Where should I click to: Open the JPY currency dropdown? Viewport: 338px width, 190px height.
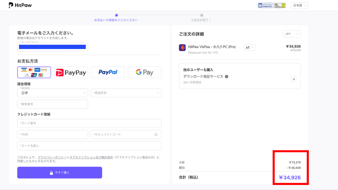tap(292, 34)
